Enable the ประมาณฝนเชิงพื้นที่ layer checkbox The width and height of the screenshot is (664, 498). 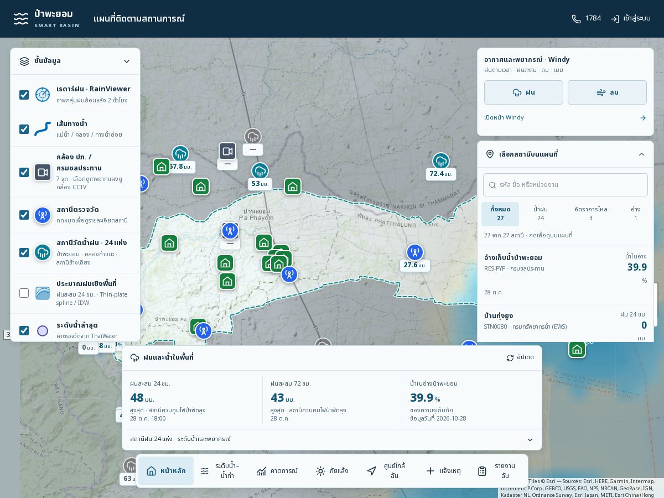coord(24,293)
